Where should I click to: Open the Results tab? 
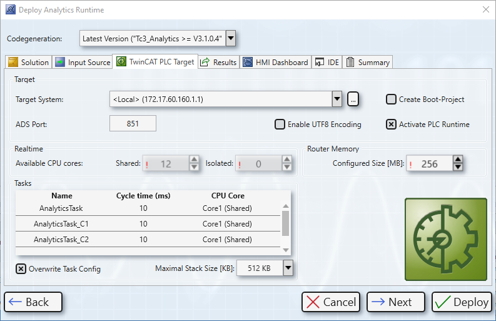point(218,62)
